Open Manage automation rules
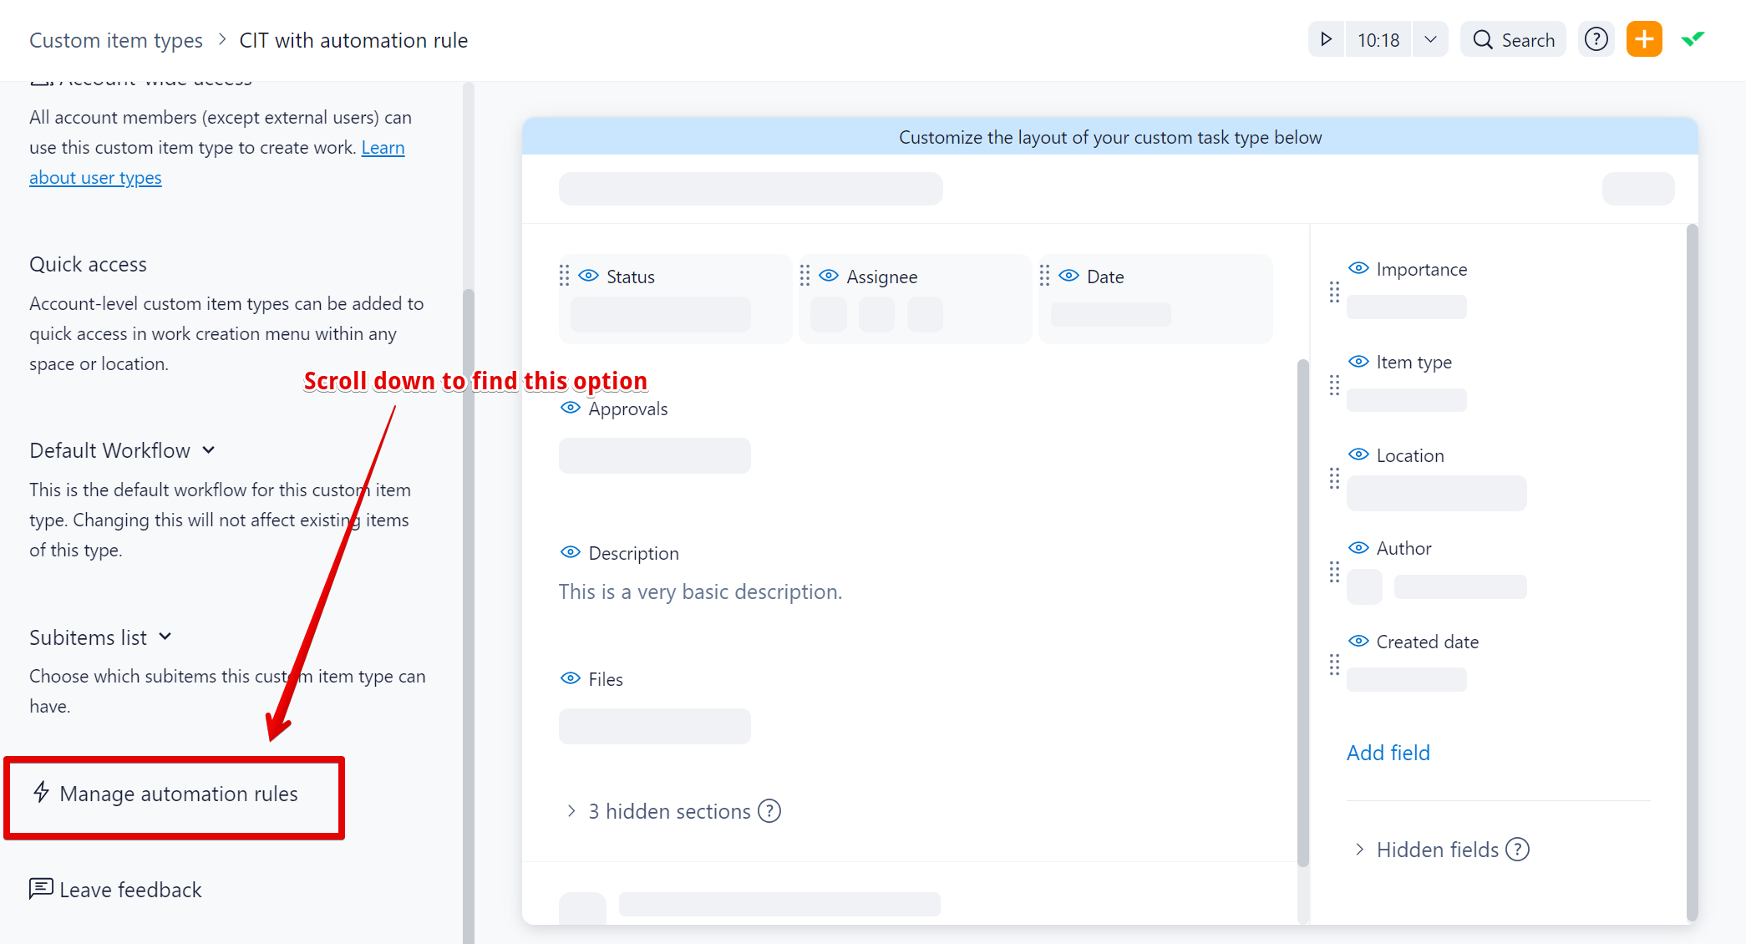The width and height of the screenshot is (1746, 944). pos(178,794)
